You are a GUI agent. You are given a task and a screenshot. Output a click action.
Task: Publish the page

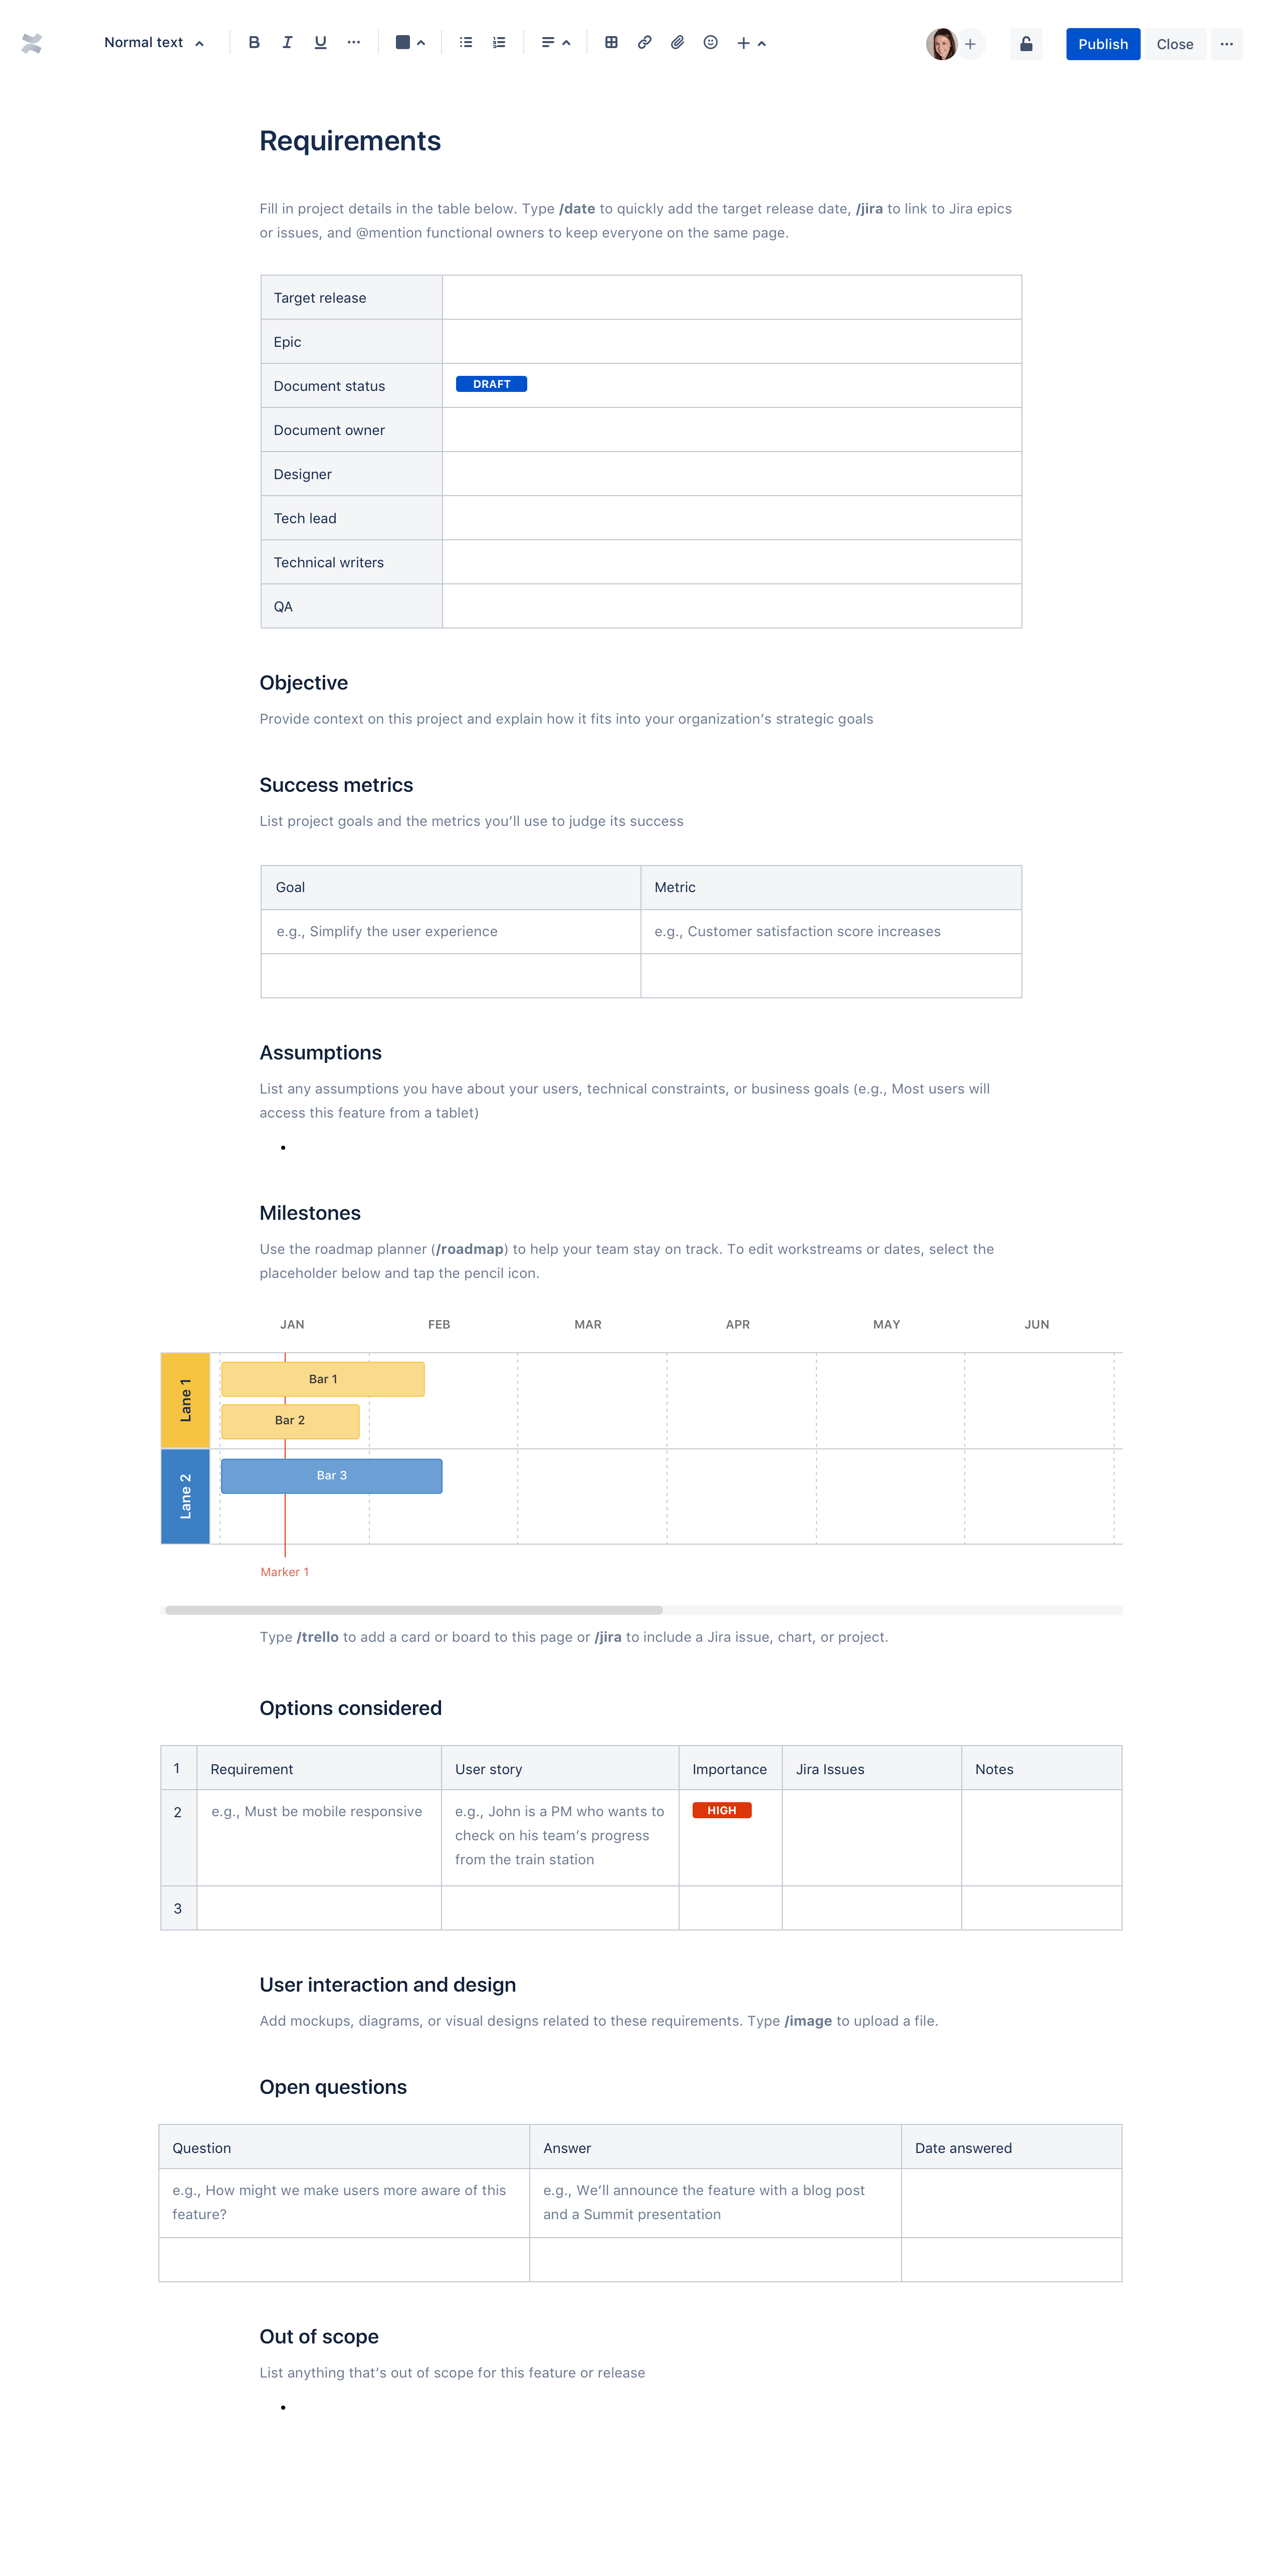coord(1102,44)
